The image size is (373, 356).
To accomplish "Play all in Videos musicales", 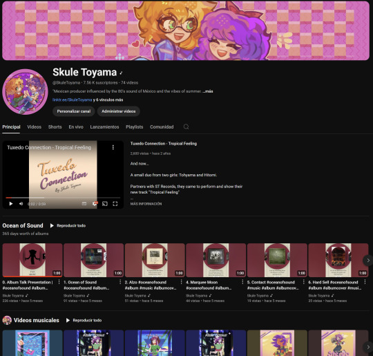I will click(84, 320).
